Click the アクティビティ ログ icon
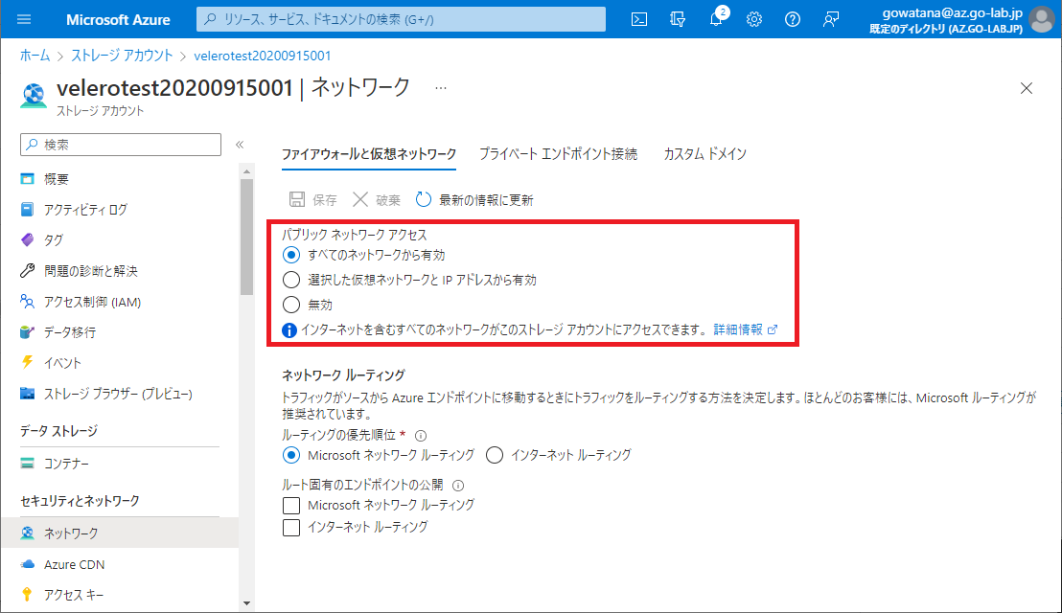Screen dimensions: 1062x613 pyautogui.click(x=27, y=210)
